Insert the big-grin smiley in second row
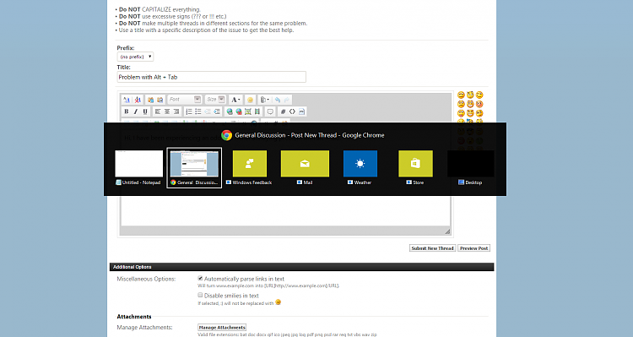 click(x=470, y=104)
